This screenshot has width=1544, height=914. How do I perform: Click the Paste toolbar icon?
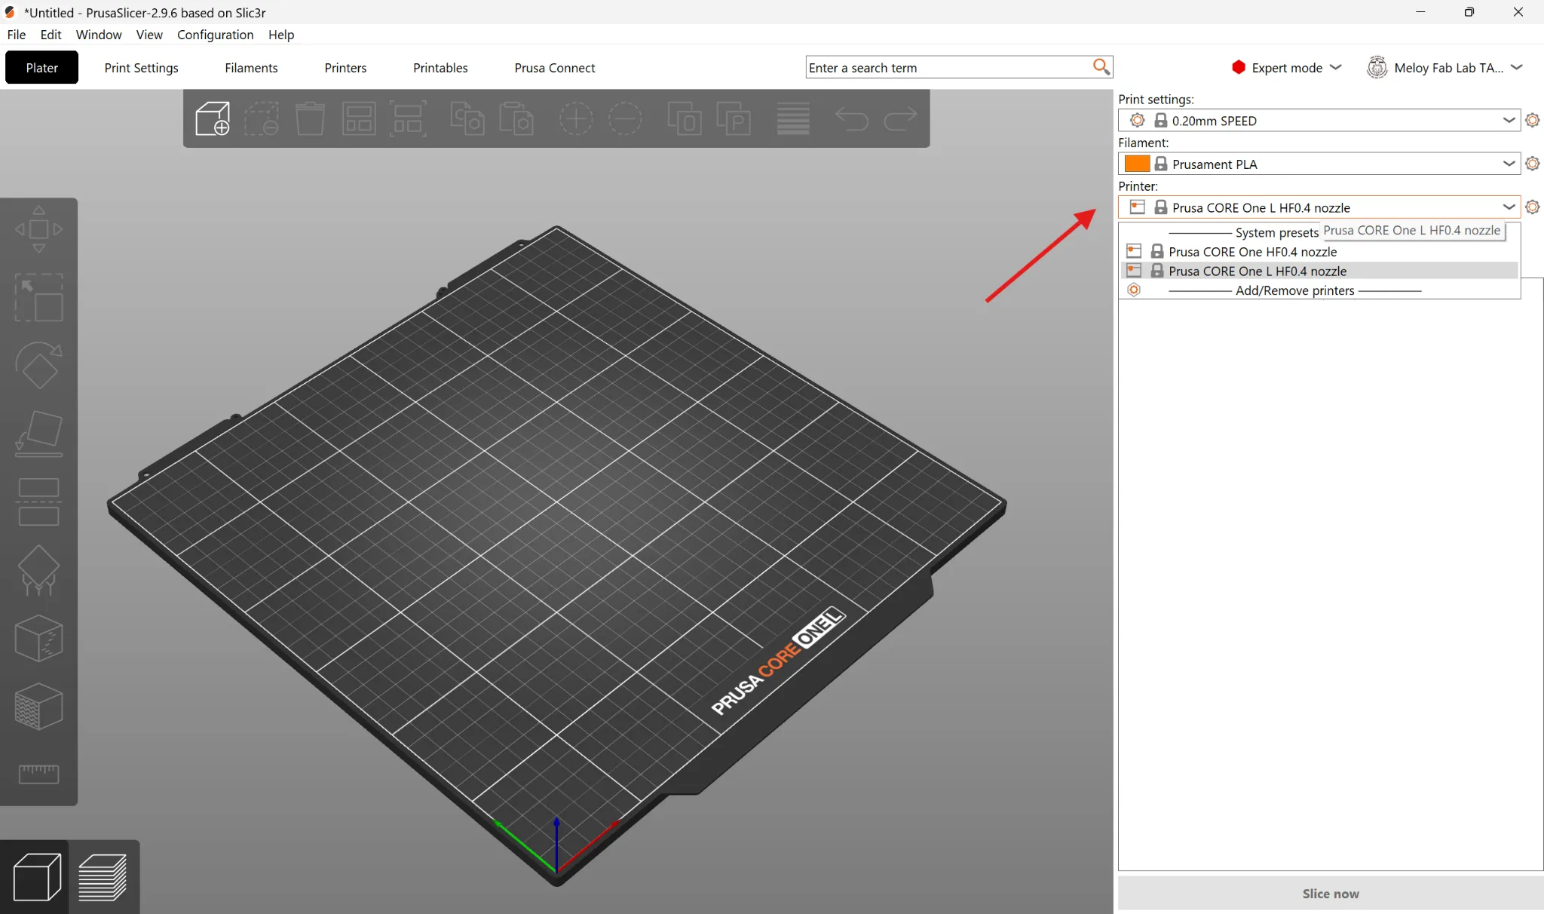[516, 119]
